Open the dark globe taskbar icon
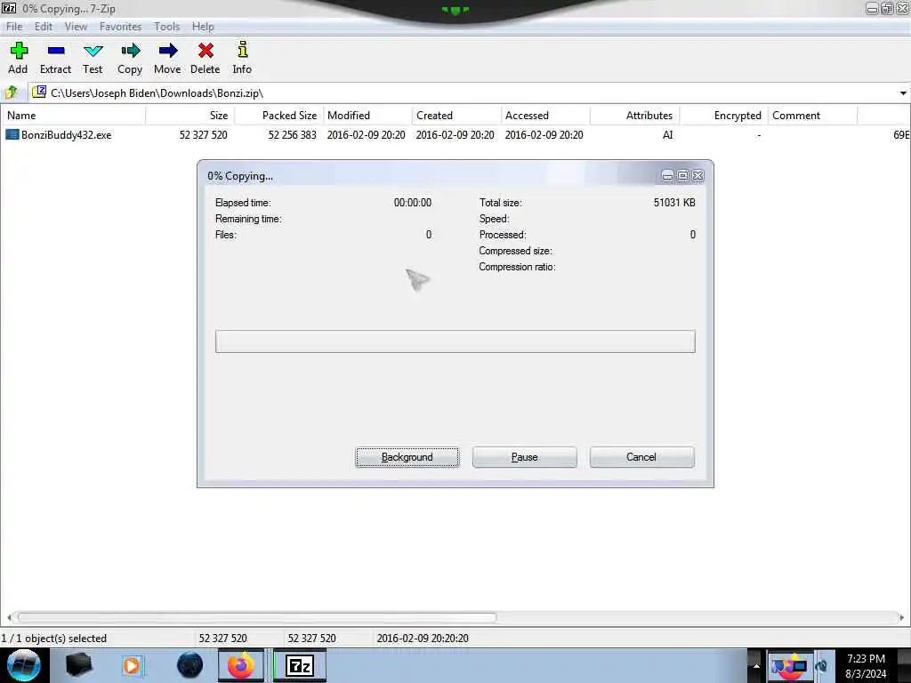Viewport: 911px width, 683px height. 190,665
